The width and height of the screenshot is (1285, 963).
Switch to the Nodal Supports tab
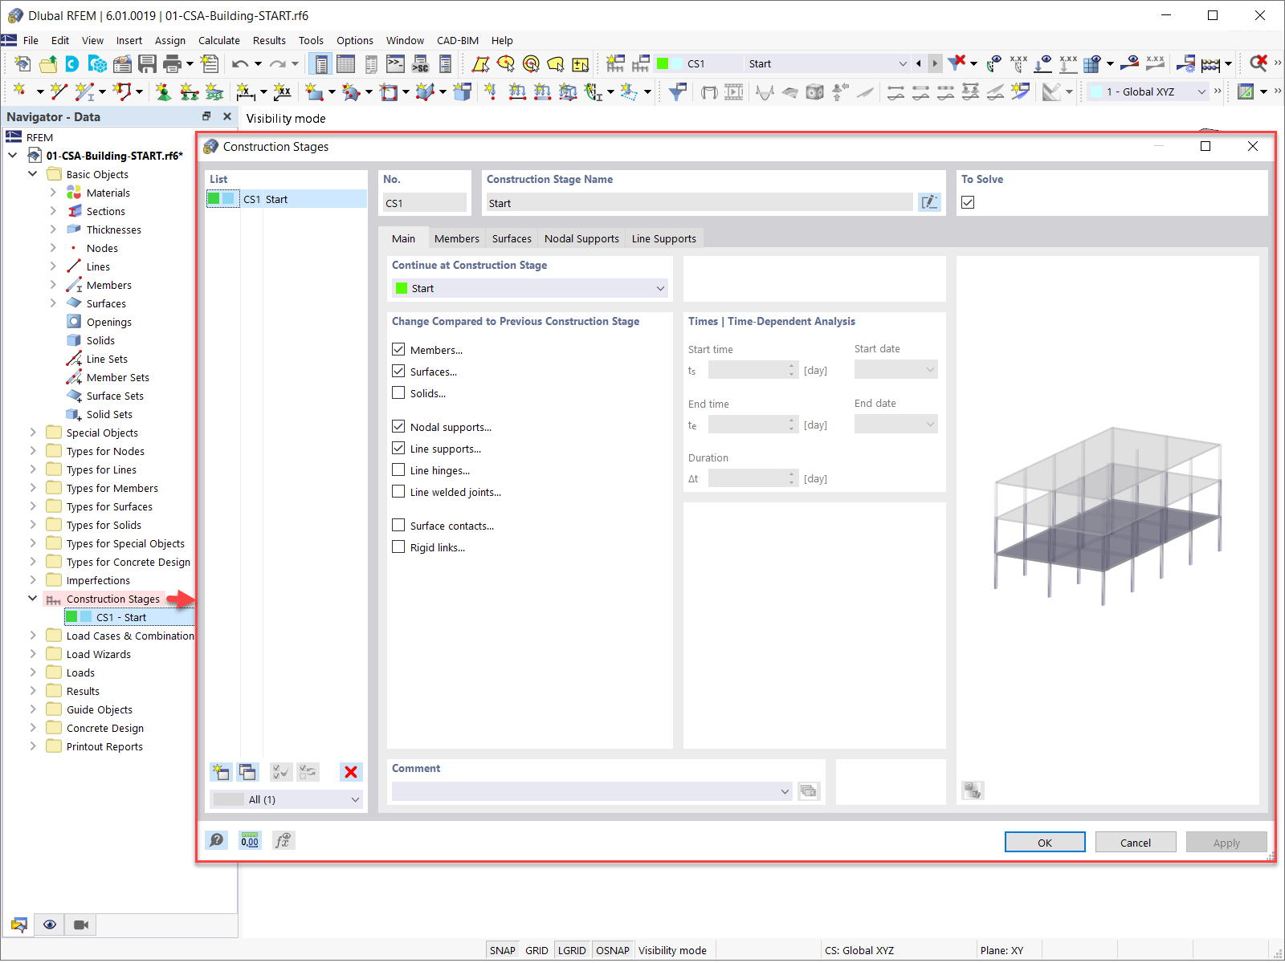[x=581, y=238]
